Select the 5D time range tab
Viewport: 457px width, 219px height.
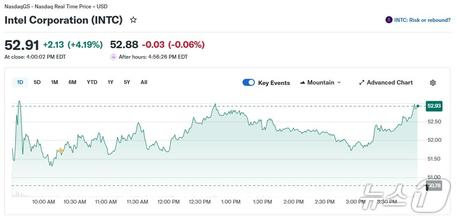click(37, 82)
